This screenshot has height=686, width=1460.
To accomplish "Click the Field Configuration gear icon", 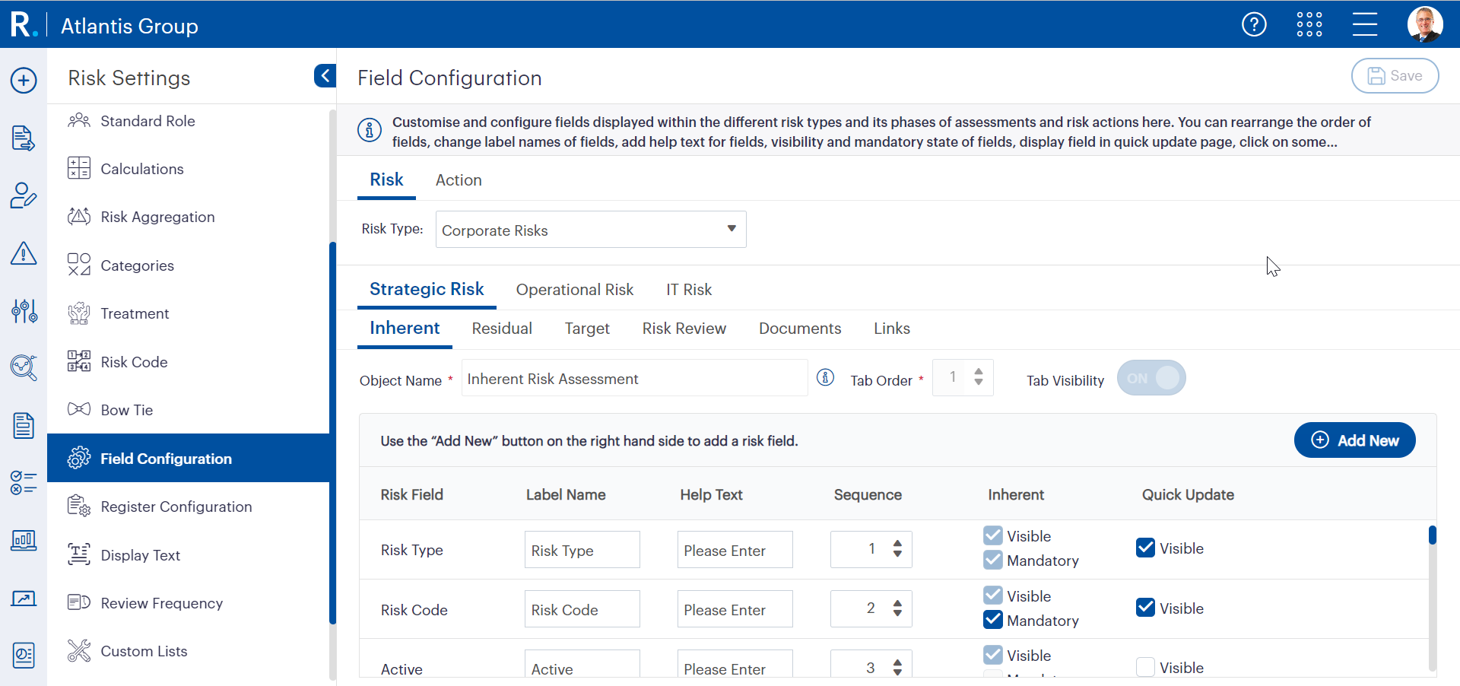I will (79, 458).
